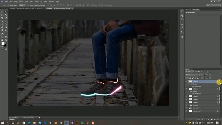Click the Fill value field
This screenshot has width=222, height=125.
[206, 78]
